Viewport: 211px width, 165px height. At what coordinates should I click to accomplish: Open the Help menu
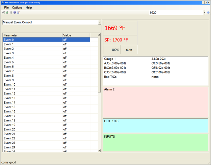(x=29, y=7)
